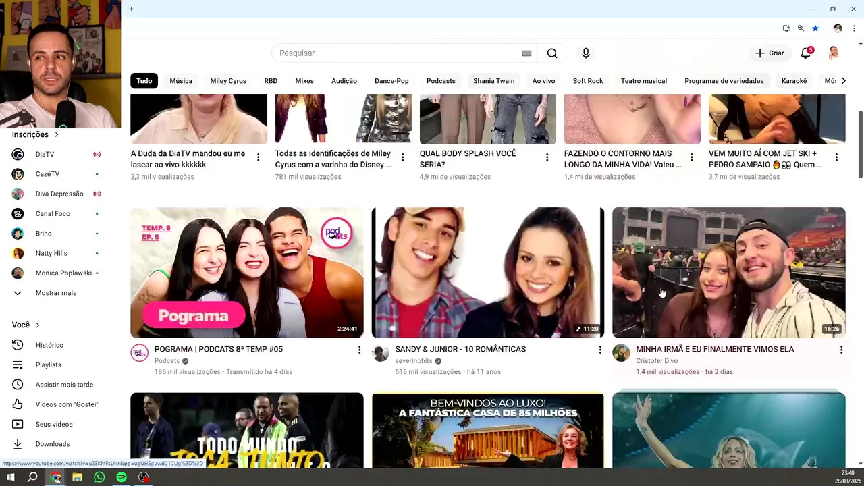The width and height of the screenshot is (864, 486).
Task: Open Playlists from the sidebar
Action: (x=57, y=365)
